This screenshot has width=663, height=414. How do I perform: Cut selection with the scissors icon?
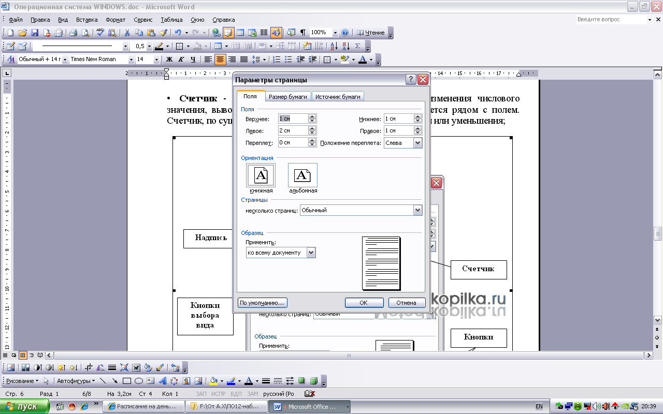[127, 33]
